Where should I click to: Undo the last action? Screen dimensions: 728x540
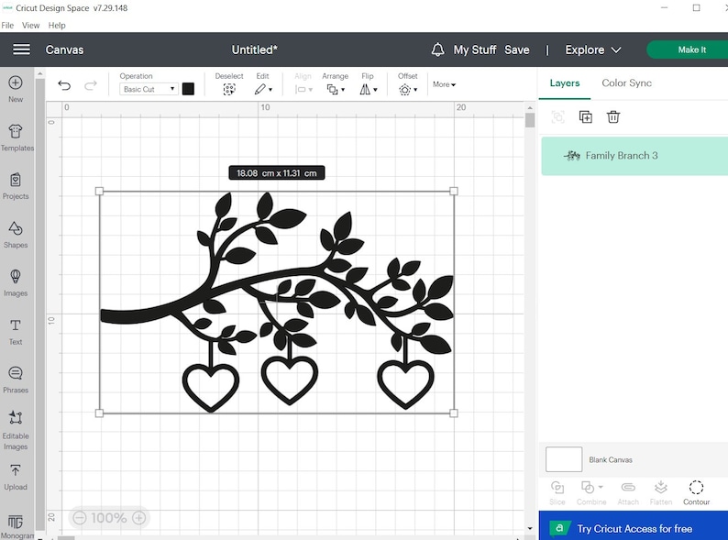pyautogui.click(x=64, y=86)
